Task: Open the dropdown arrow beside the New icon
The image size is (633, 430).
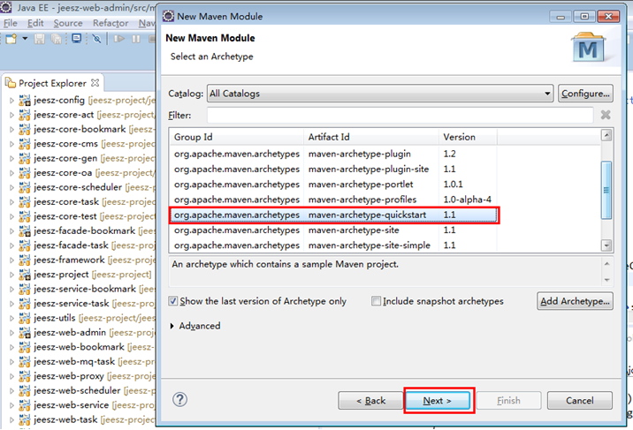Action: [25, 39]
